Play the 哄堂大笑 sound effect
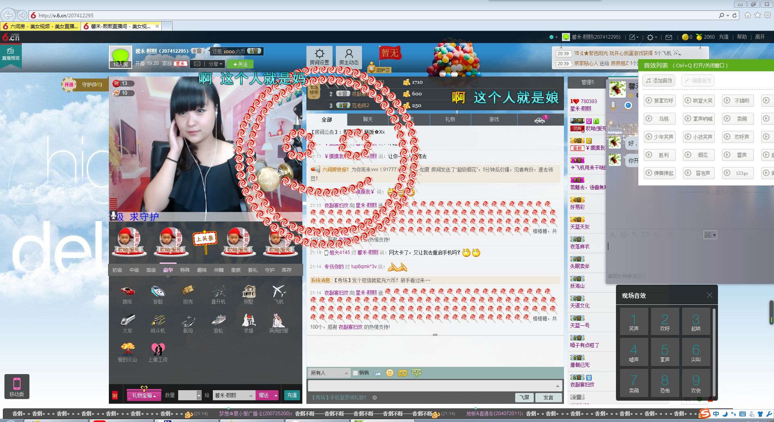 [x=699, y=101]
